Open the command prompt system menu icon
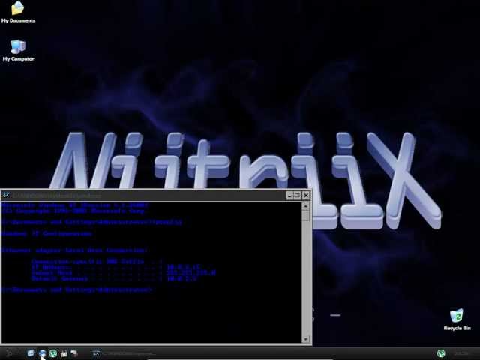 click(x=5, y=195)
